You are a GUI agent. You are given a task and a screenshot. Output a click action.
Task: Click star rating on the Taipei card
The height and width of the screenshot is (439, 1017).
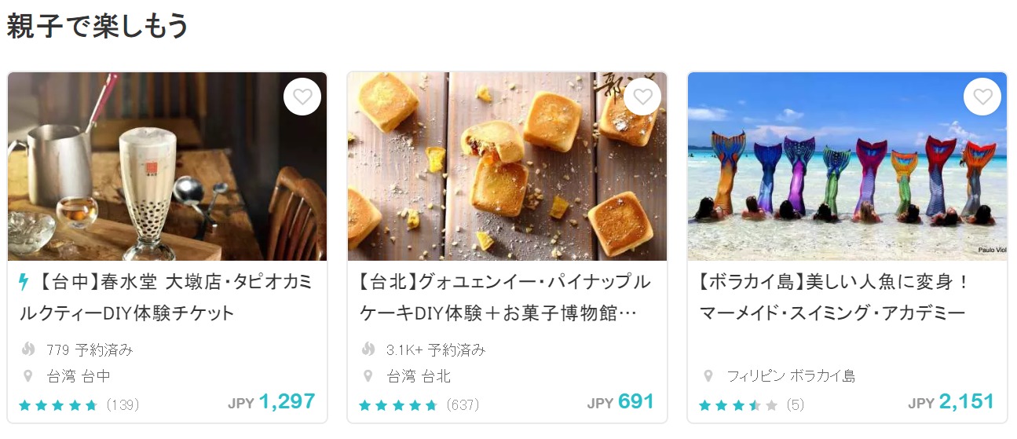click(x=398, y=405)
